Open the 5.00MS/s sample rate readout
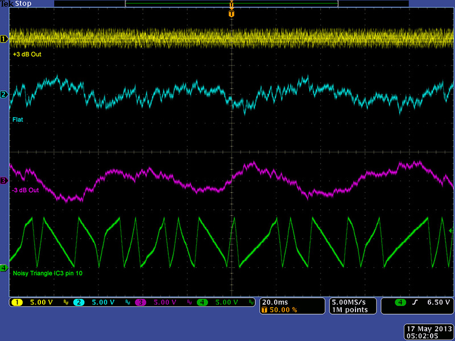Screen dimensions: 455x341 [348, 302]
